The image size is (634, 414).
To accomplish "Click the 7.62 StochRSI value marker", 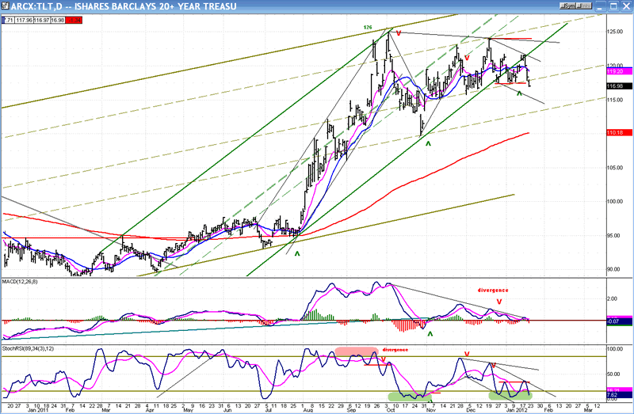I will click(x=620, y=395).
